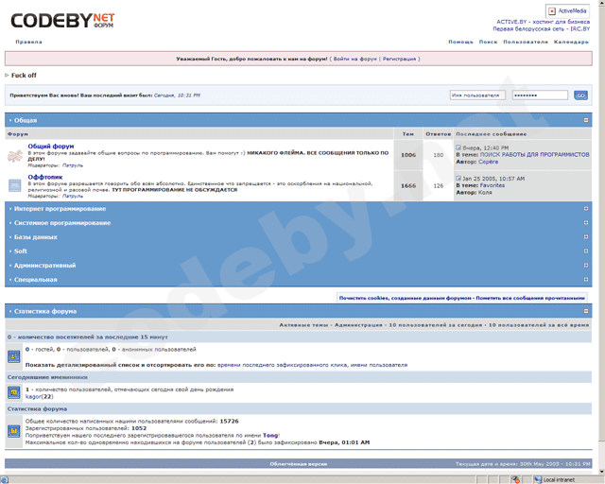Image resolution: width=605 pixels, height=484 pixels.
Task: Click the forum statistics chart icon
Action: (x=14, y=431)
